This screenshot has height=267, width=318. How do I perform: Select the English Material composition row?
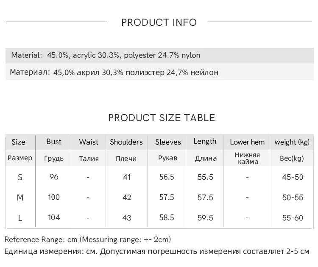pos(106,55)
